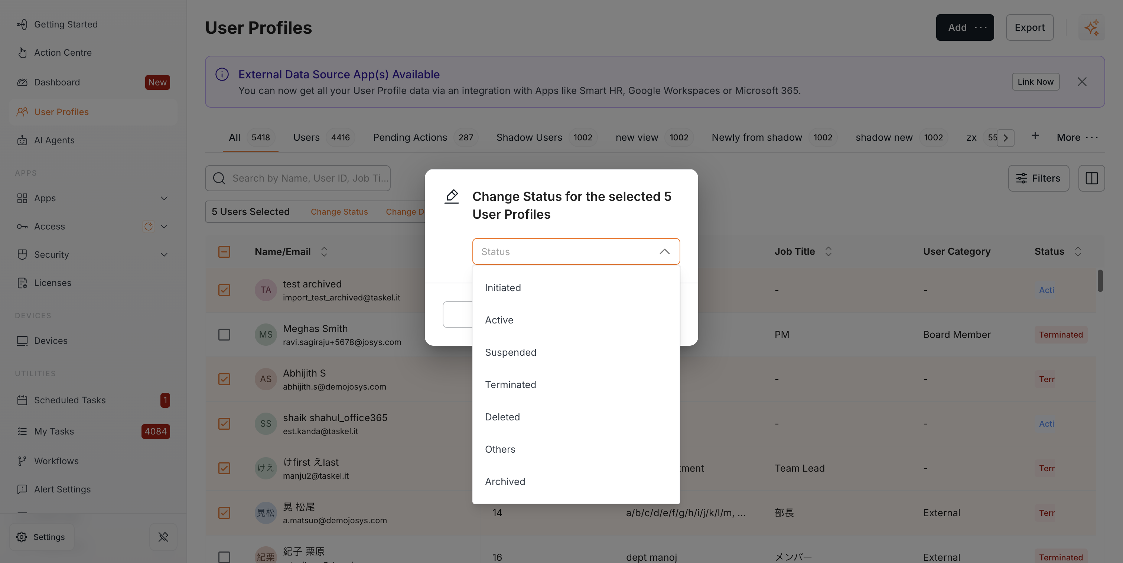Open the More views menu
The height and width of the screenshot is (563, 1123).
pos(1078,137)
